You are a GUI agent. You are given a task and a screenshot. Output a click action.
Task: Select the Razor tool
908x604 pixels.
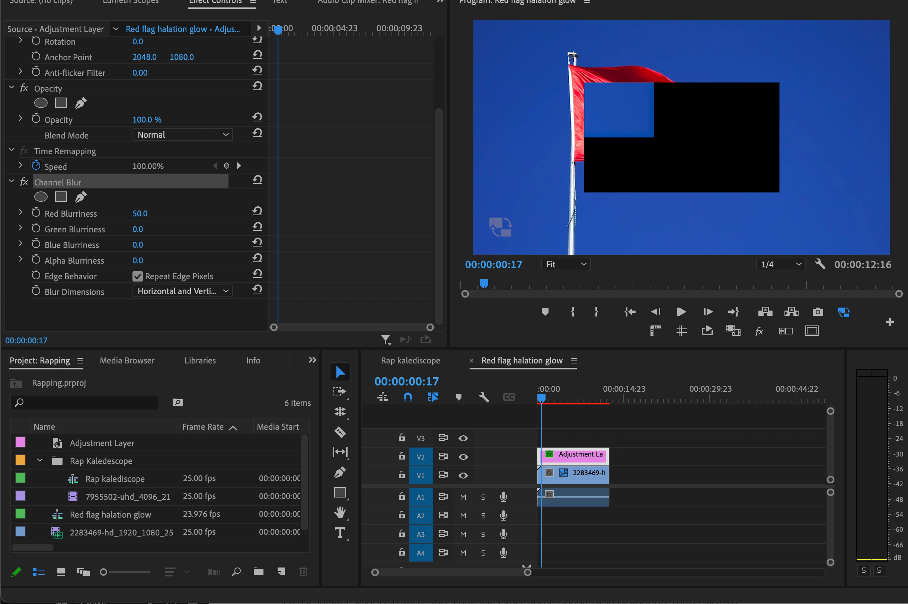coord(340,432)
